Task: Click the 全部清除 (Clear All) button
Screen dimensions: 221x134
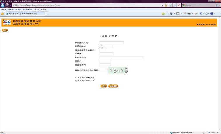Action: (113, 86)
